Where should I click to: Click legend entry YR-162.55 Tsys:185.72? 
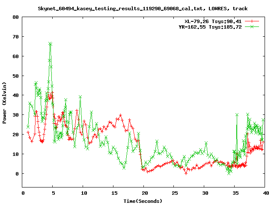click(210, 27)
